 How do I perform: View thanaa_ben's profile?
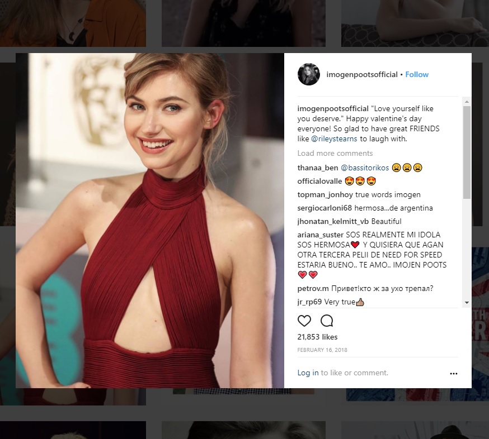317,168
